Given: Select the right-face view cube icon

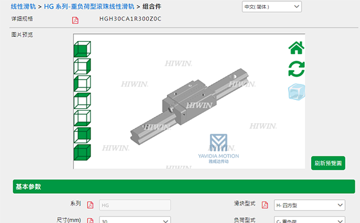Looking at the screenshot, I should (82, 66).
